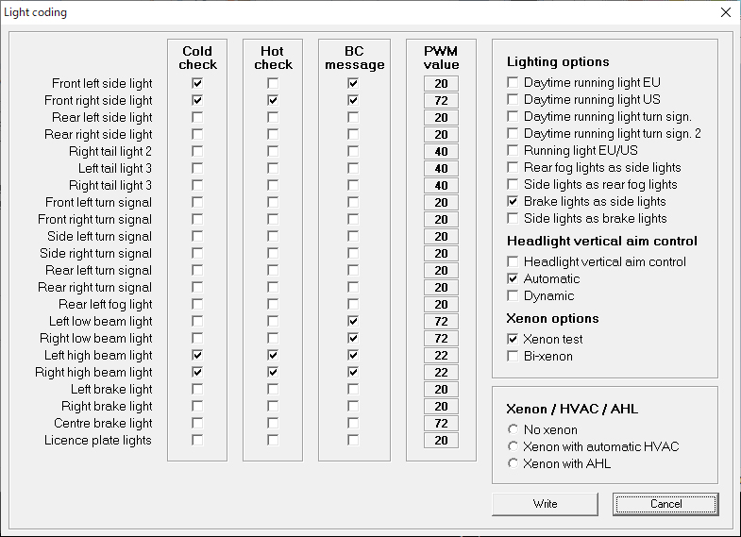Check Daytime running light turn sign. 2
741x537 pixels.
pyautogui.click(x=513, y=134)
